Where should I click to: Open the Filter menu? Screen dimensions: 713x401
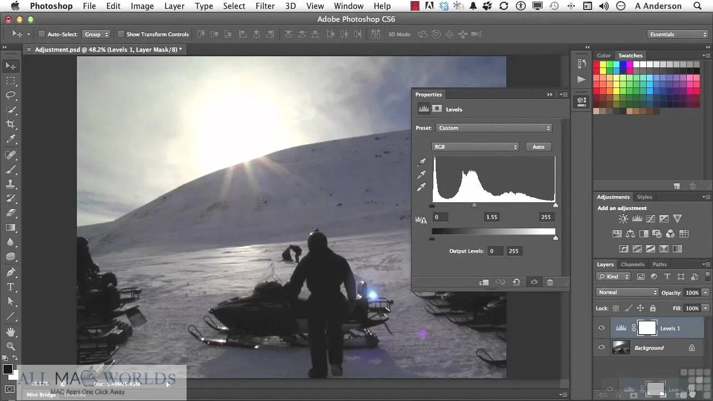pos(265,6)
